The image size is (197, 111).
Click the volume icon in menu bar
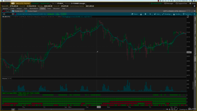[x=173, y=1]
